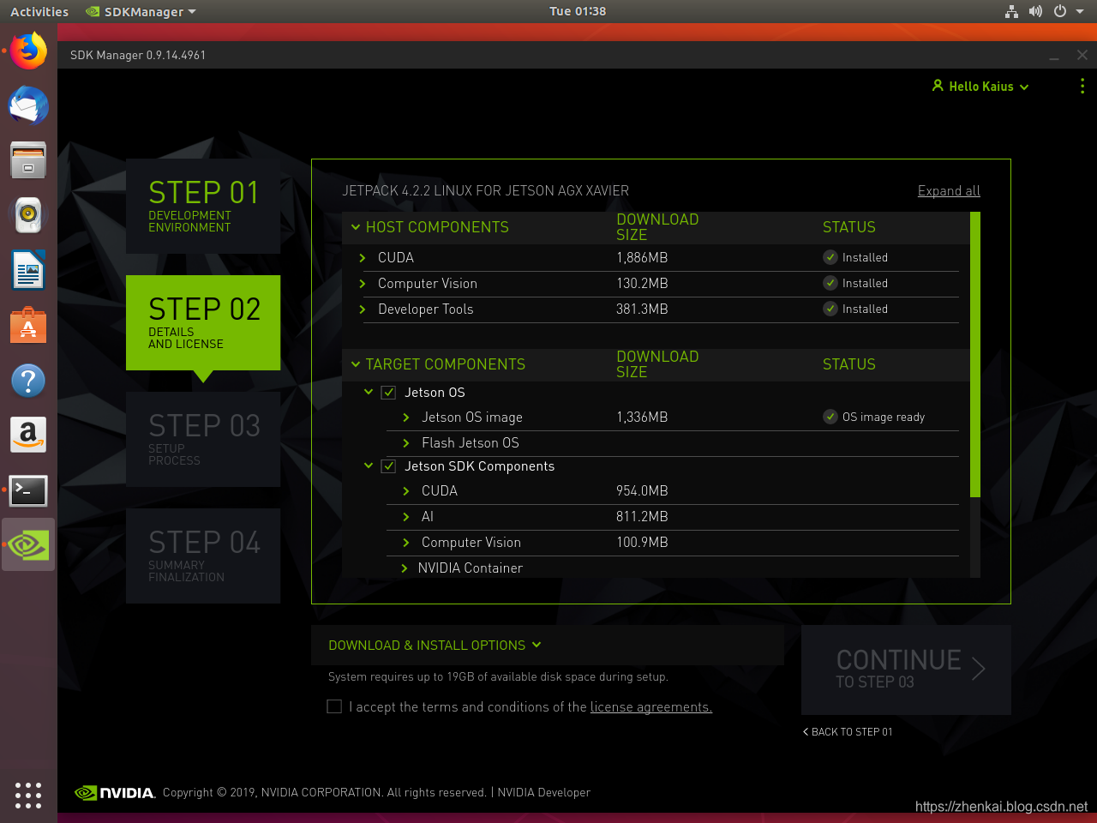Show applications grid
Viewport: 1097px width, 823px height.
click(28, 796)
